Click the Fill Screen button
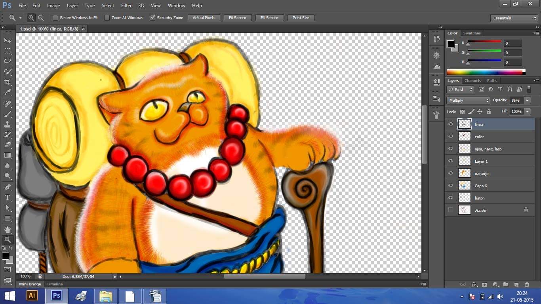This screenshot has width=541, height=304. [x=269, y=18]
